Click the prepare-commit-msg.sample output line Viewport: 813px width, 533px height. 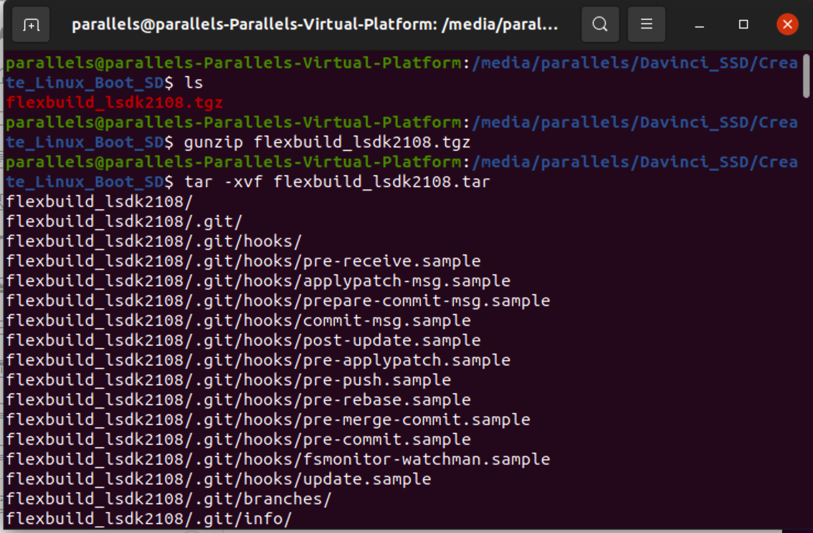coord(278,301)
